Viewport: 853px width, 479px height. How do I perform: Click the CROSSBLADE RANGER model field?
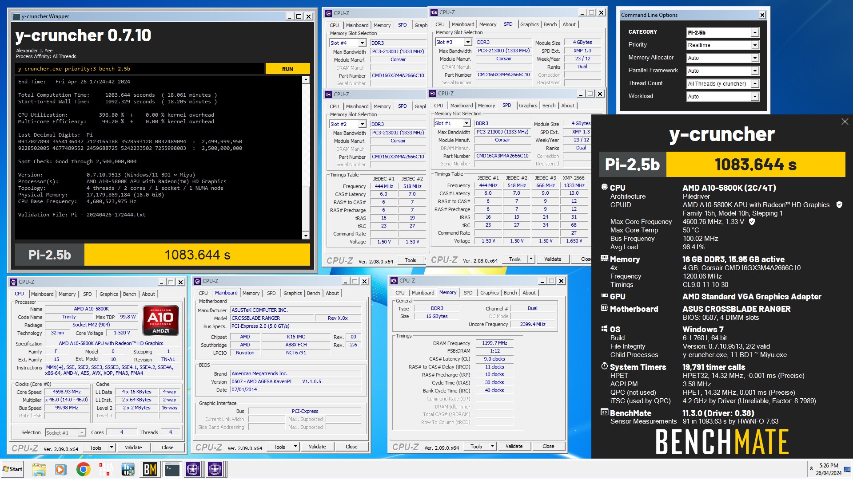(x=272, y=318)
